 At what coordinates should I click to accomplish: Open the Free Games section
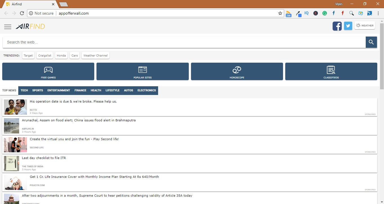point(48,71)
